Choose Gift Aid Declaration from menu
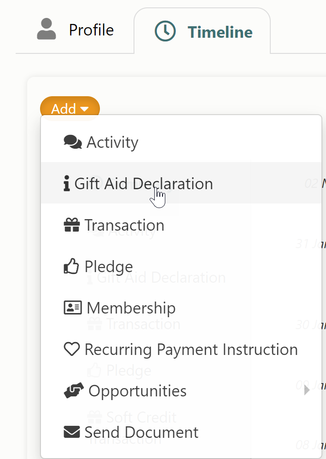This screenshot has width=326, height=459. (x=181, y=183)
